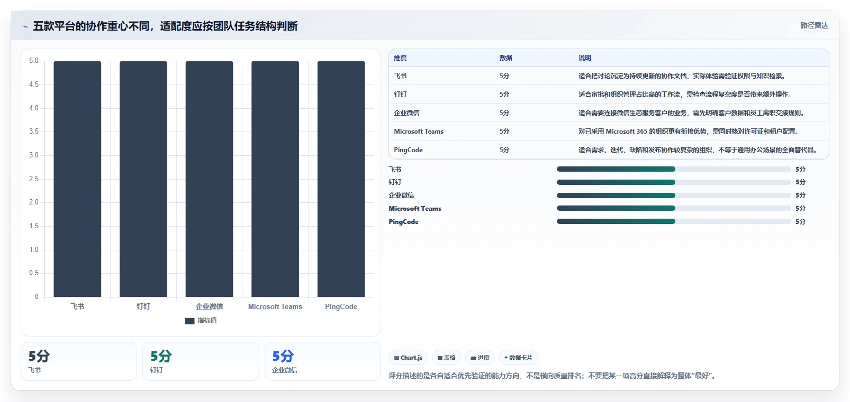850x402 pixels.
Task: Click the Microsoft 365 description text
Action: coord(690,132)
